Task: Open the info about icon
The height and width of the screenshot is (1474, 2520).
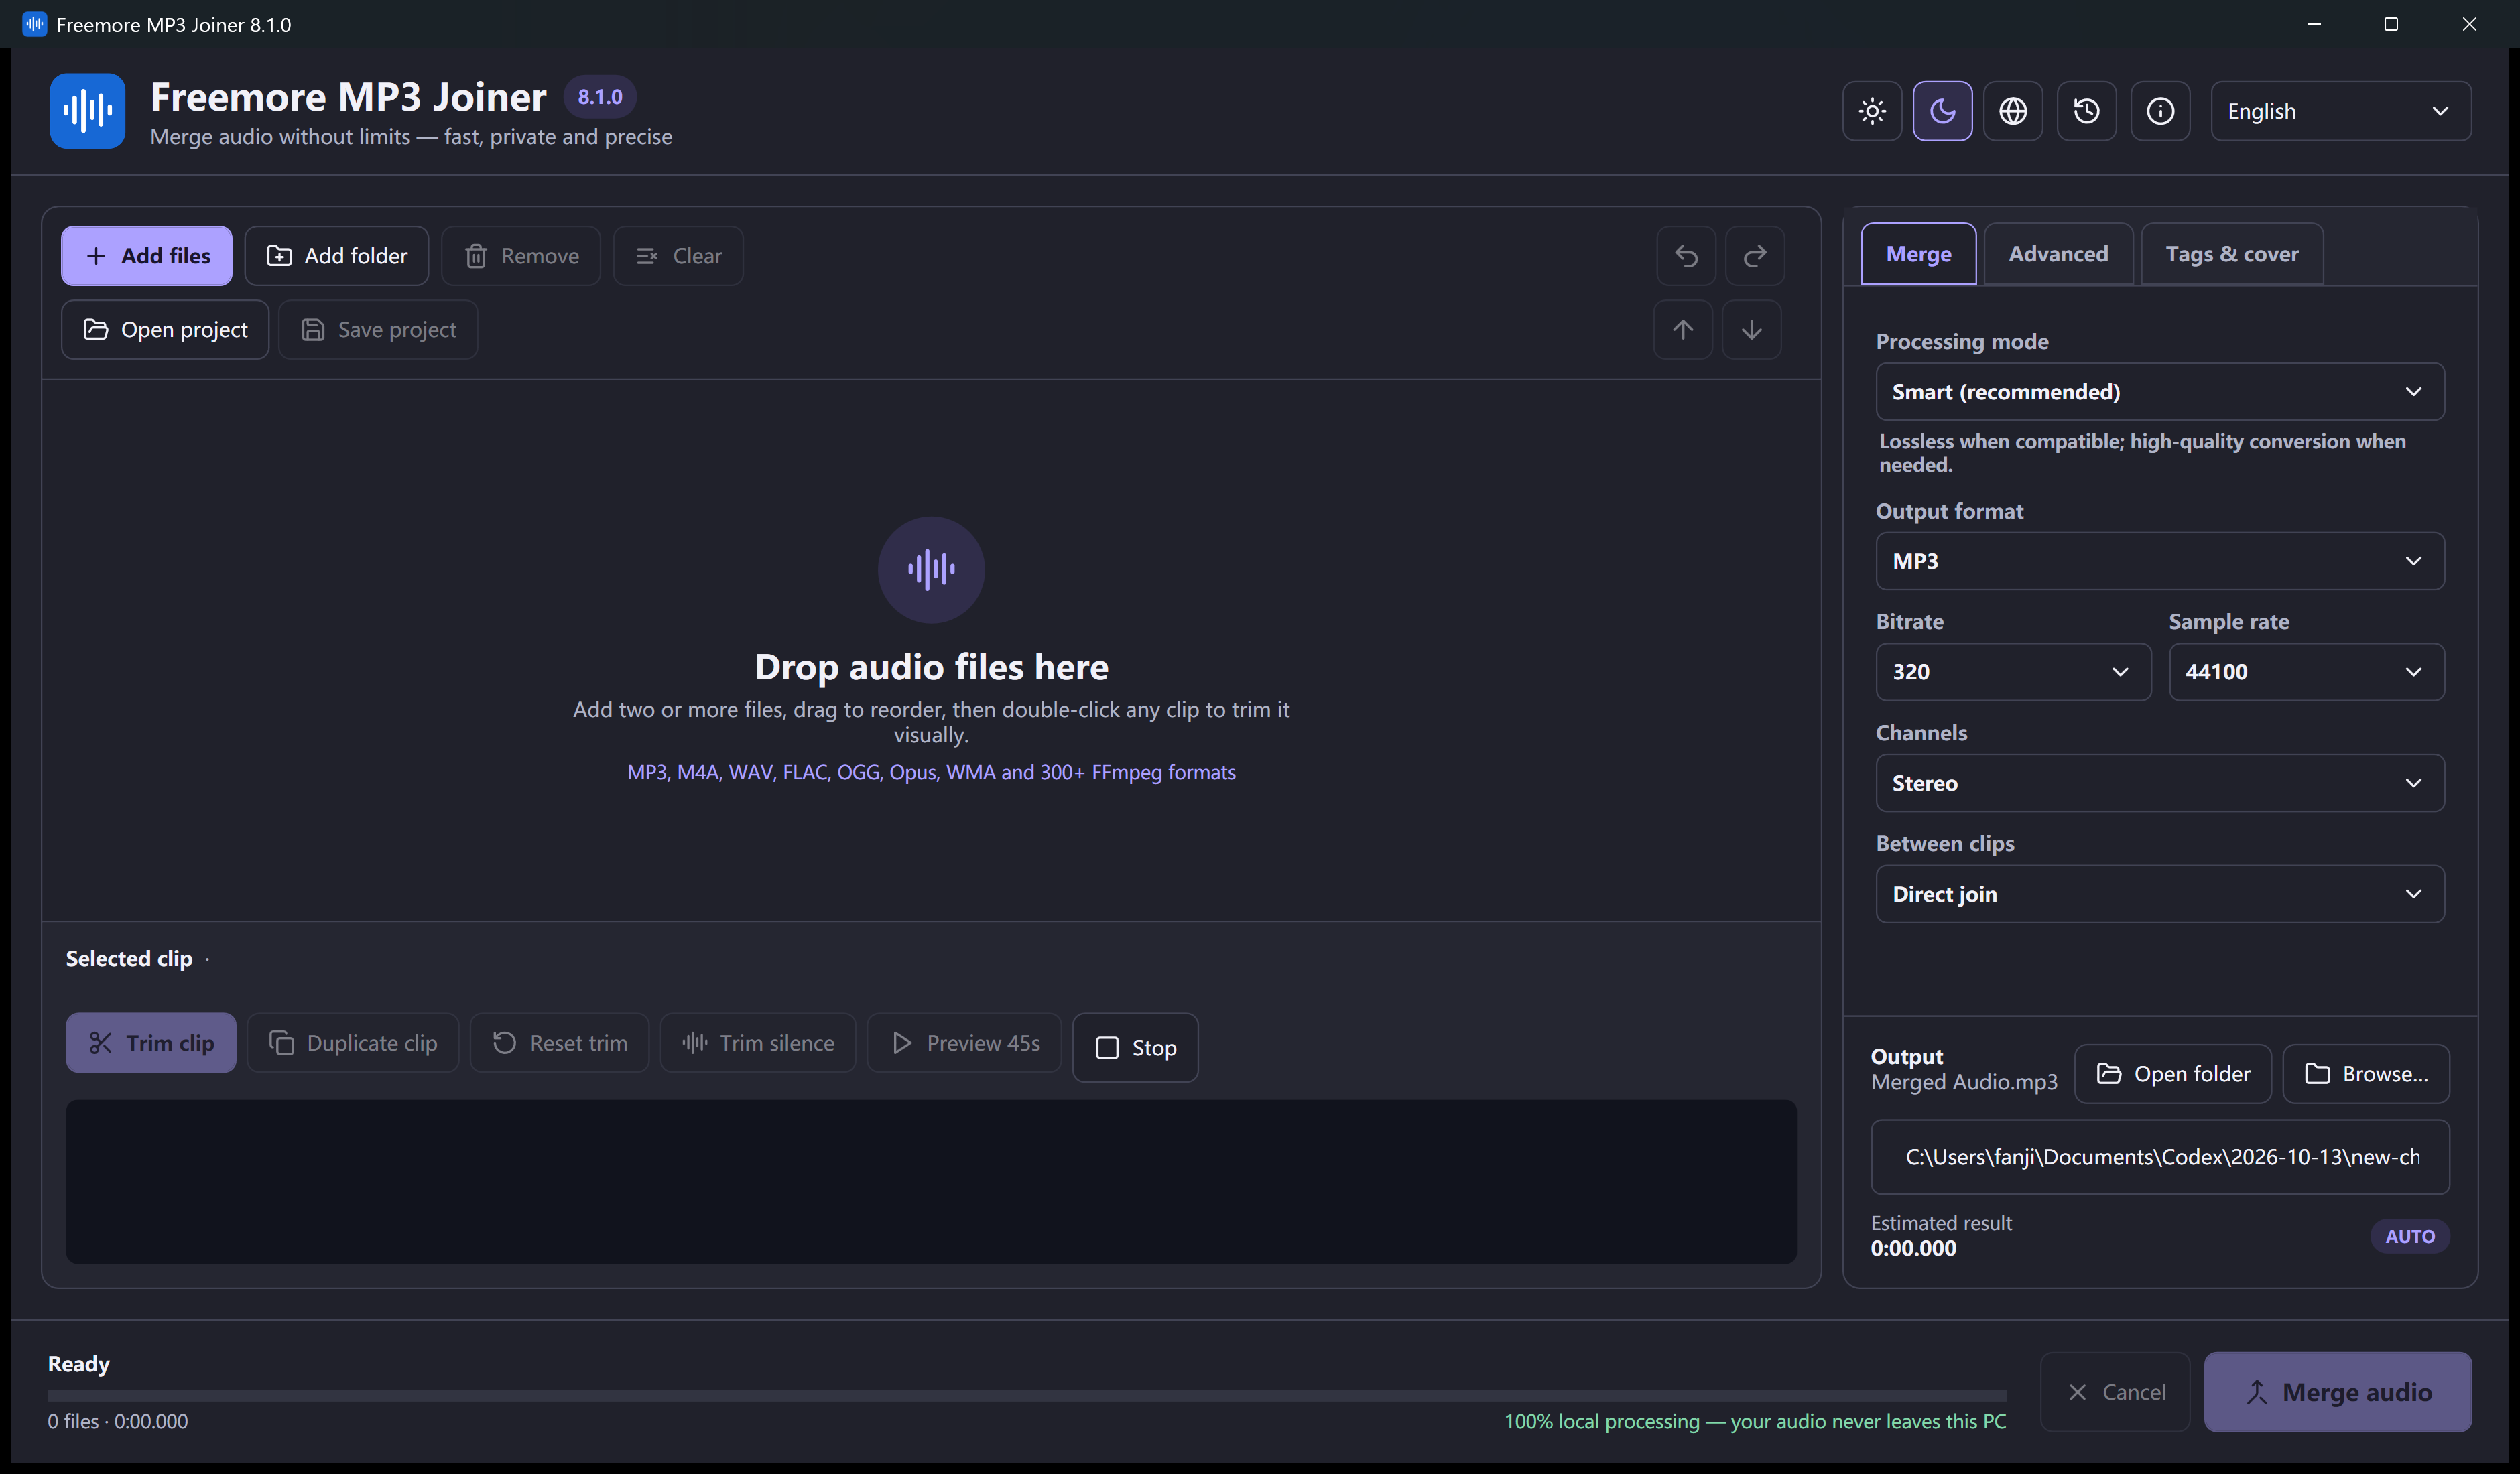Action: [x=2160, y=111]
